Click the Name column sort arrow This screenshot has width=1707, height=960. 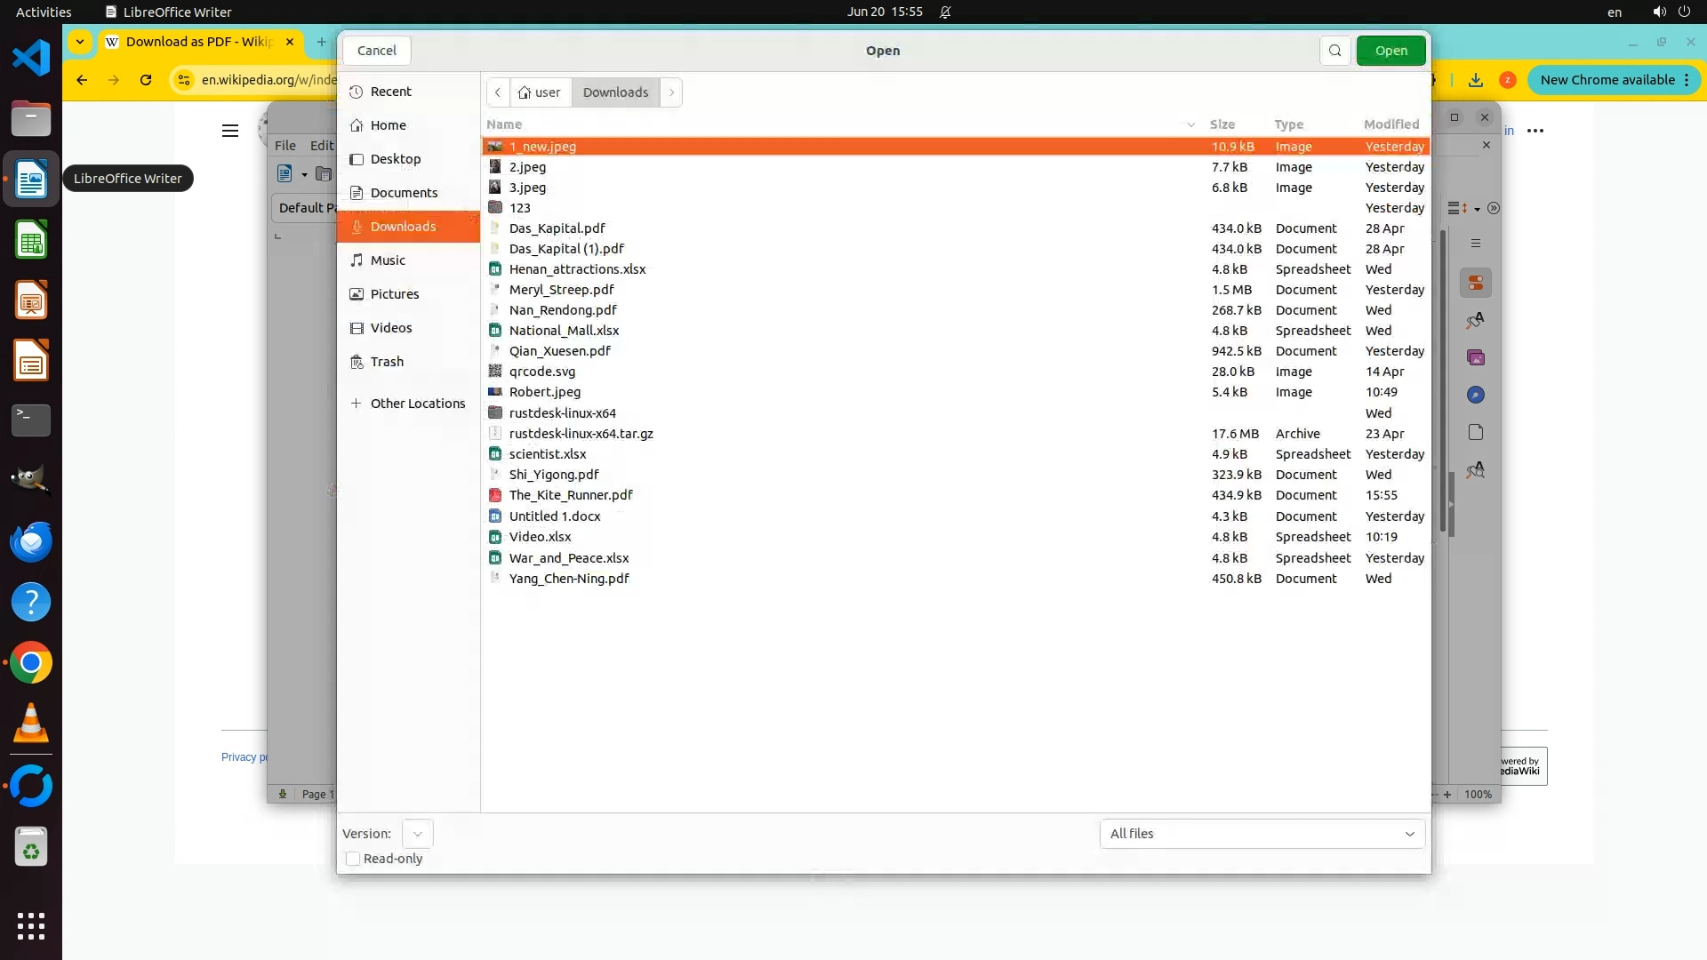click(1190, 124)
